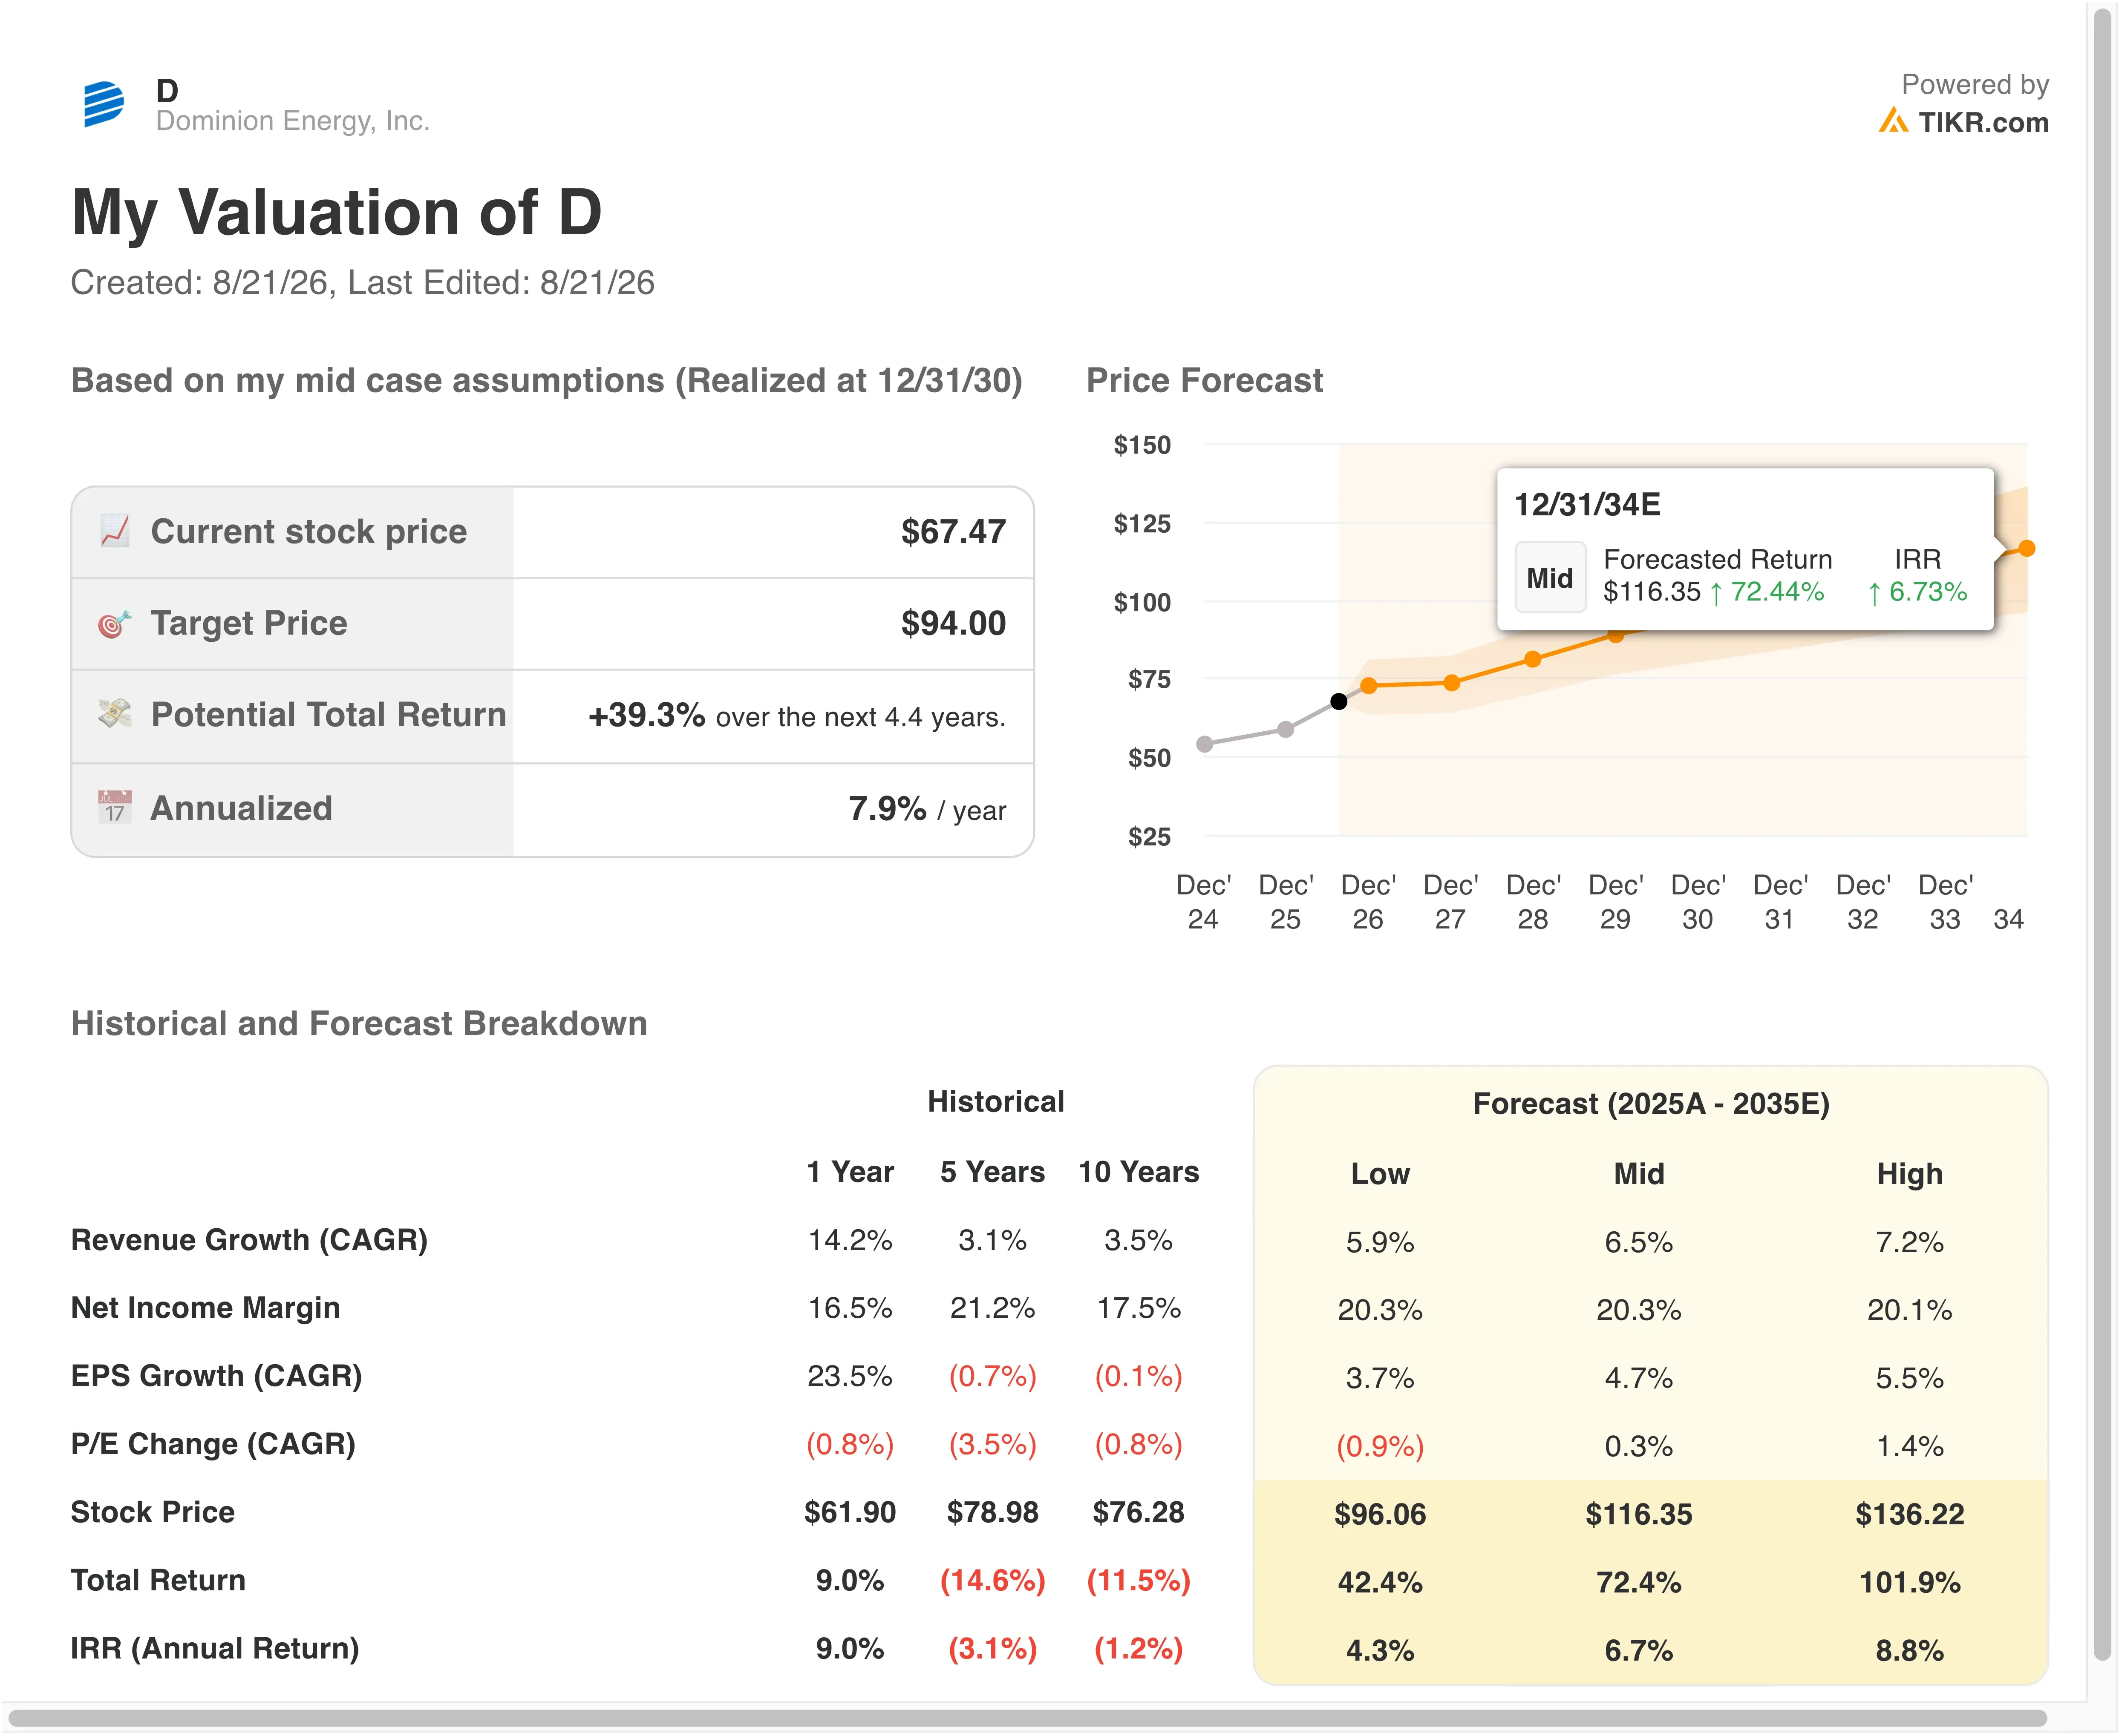This screenshot has width=2119, height=1736.
Task: Select the High forecast column header
Action: click(1909, 1173)
